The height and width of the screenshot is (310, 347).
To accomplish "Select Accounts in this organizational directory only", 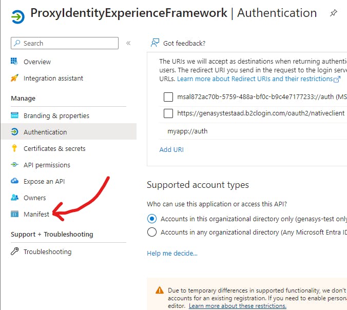I will (x=152, y=219).
